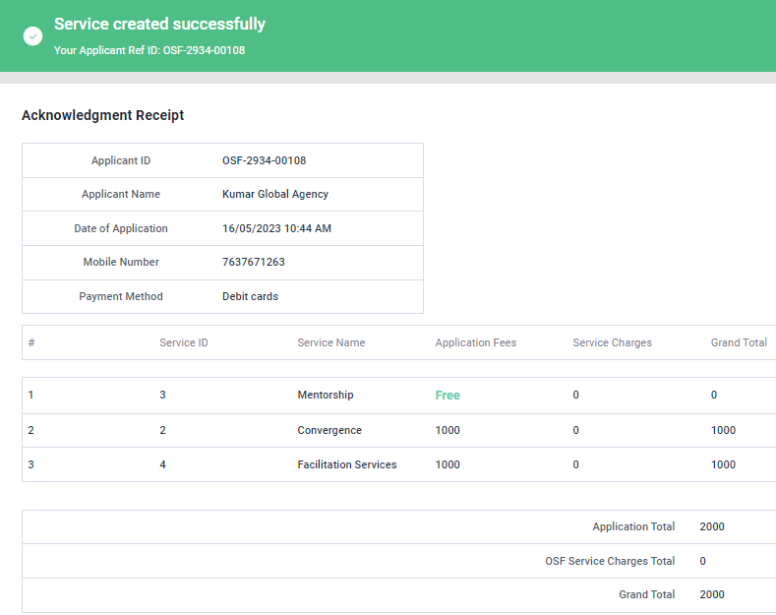Click the Service ID column header
This screenshot has width=776, height=615.
point(184,342)
